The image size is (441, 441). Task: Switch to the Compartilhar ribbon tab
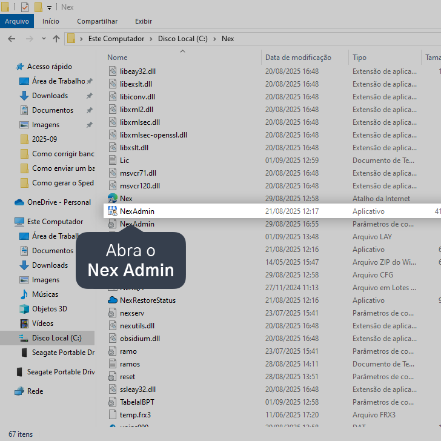97,21
